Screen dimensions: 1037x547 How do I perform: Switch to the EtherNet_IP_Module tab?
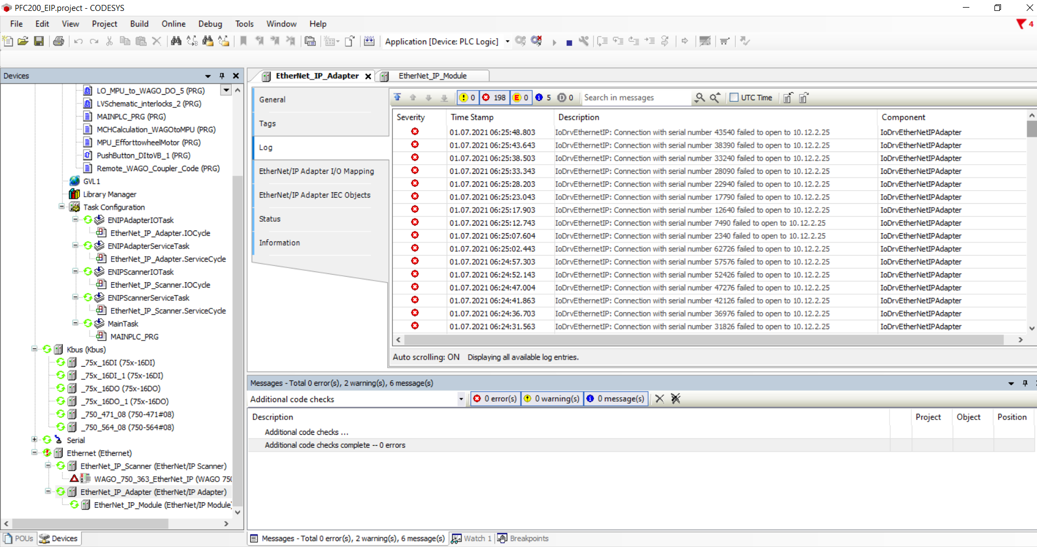pos(432,76)
